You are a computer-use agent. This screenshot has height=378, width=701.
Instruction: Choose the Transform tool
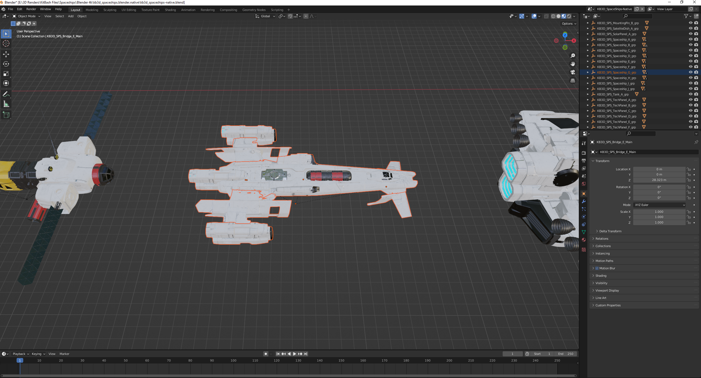coord(6,83)
